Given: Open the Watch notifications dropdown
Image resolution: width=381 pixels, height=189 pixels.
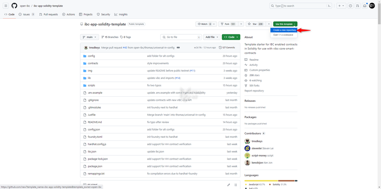Looking at the screenshot, I should coord(206,24).
